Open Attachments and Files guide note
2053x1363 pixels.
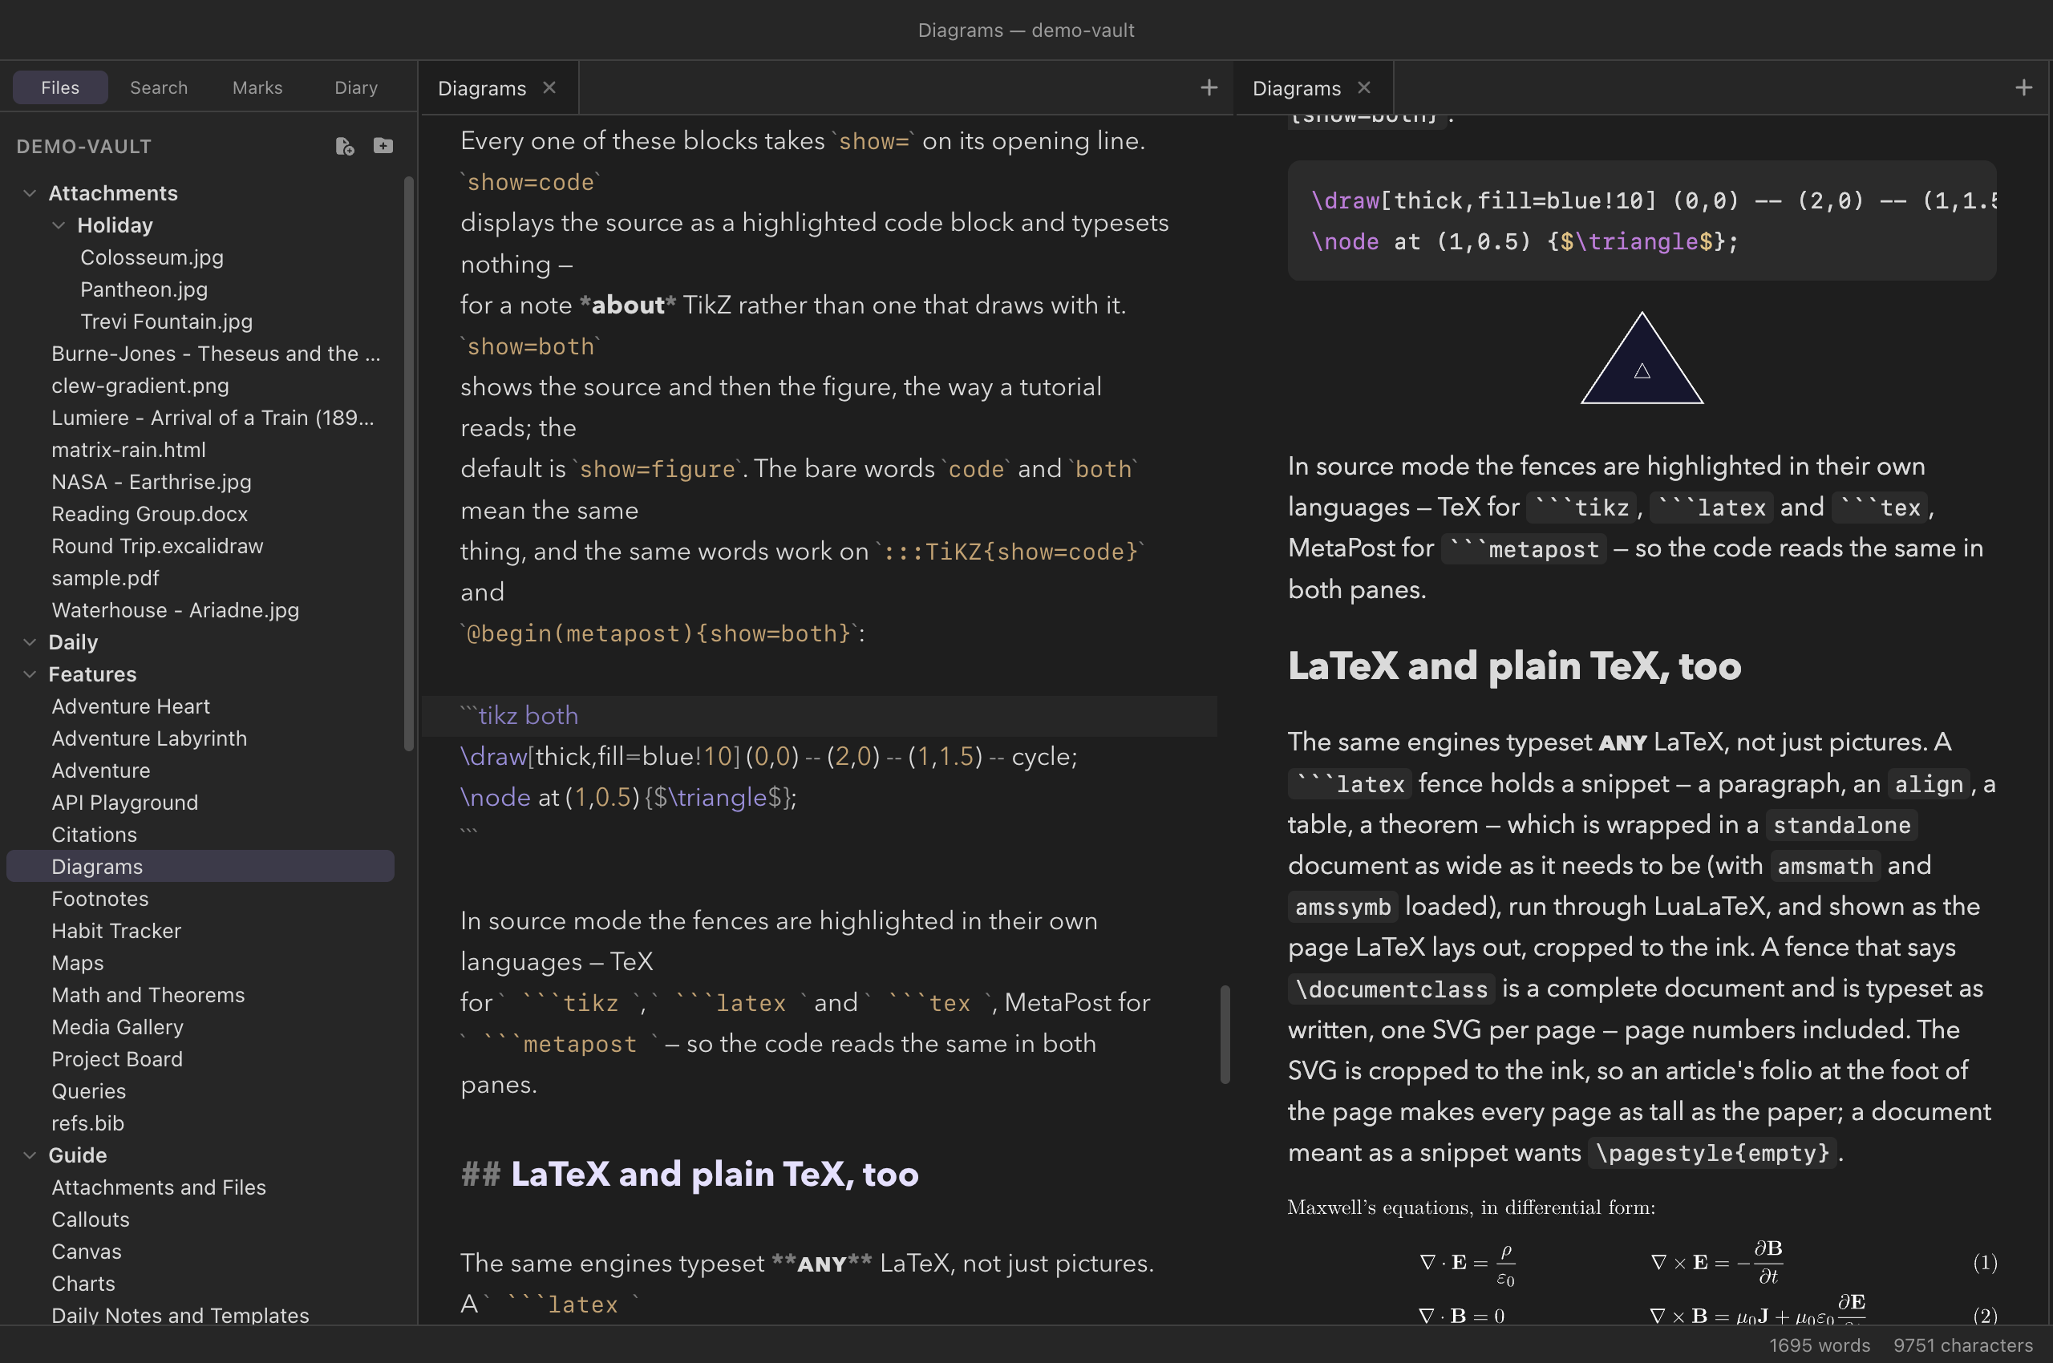[158, 1187]
